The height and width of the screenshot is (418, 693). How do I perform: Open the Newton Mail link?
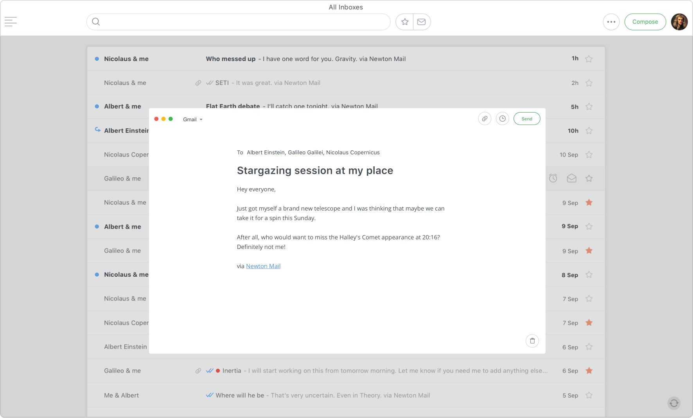[x=263, y=266]
